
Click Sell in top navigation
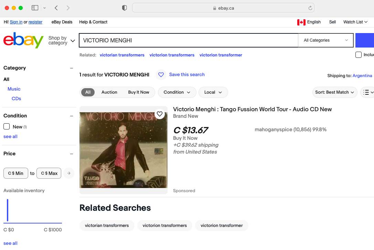click(x=332, y=22)
